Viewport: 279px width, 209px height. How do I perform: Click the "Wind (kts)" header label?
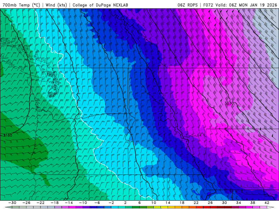click(56, 5)
